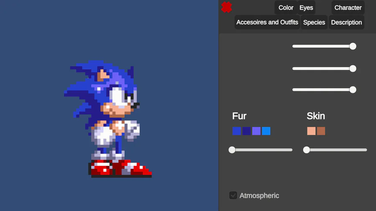This screenshot has width=376, height=211.
Task: Open the Species tab
Action: coord(314,22)
